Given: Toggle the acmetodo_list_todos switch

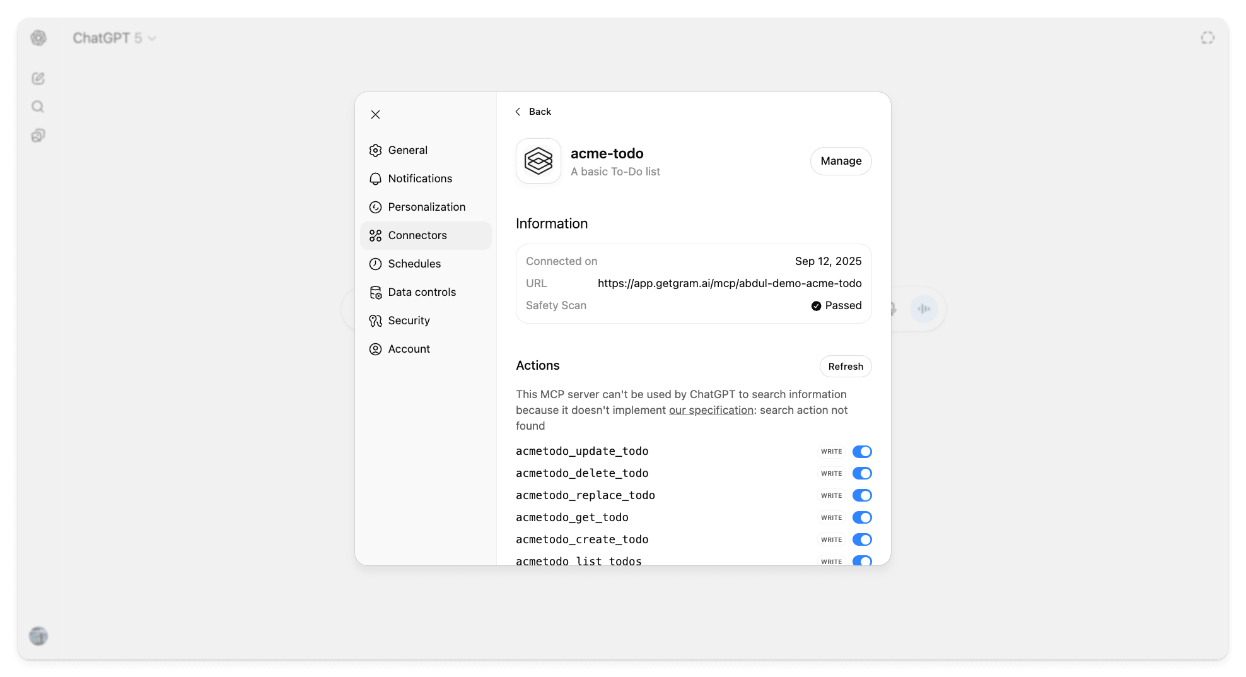Looking at the screenshot, I should tap(862, 560).
